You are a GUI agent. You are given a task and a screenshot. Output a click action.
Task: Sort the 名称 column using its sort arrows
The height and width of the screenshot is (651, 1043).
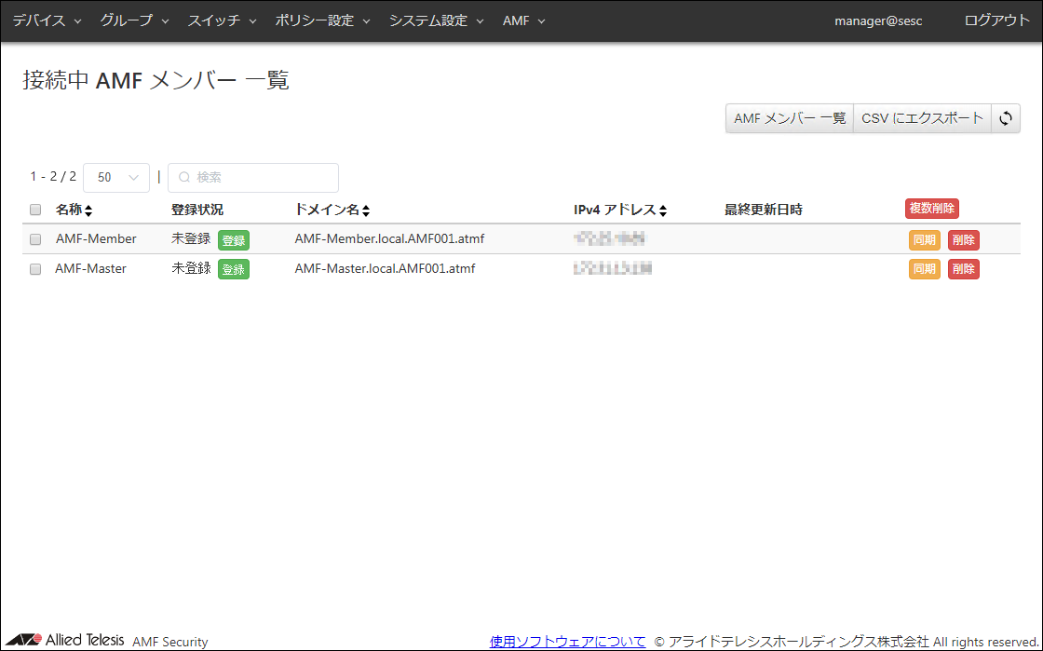(90, 209)
